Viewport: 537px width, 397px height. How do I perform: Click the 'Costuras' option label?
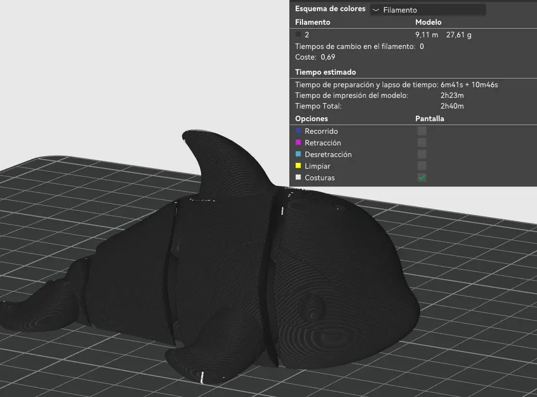click(x=319, y=178)
